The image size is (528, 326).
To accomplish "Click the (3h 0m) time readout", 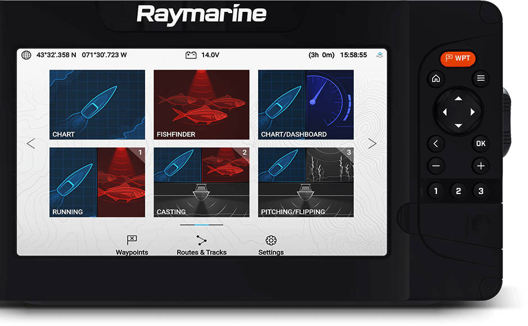I will point(321,55).
